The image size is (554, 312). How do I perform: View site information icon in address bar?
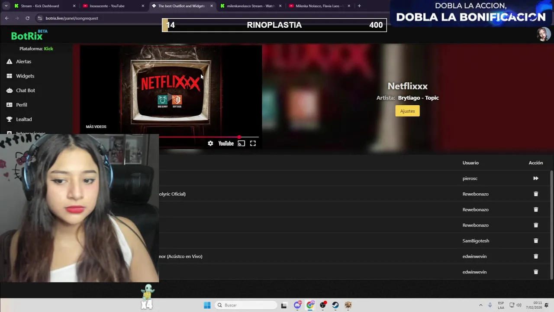[x=40, y=18]
